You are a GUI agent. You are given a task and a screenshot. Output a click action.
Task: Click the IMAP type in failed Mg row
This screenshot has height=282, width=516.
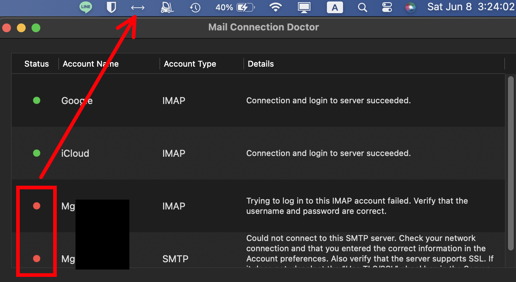pyautogui.click(x=174, y=206)
